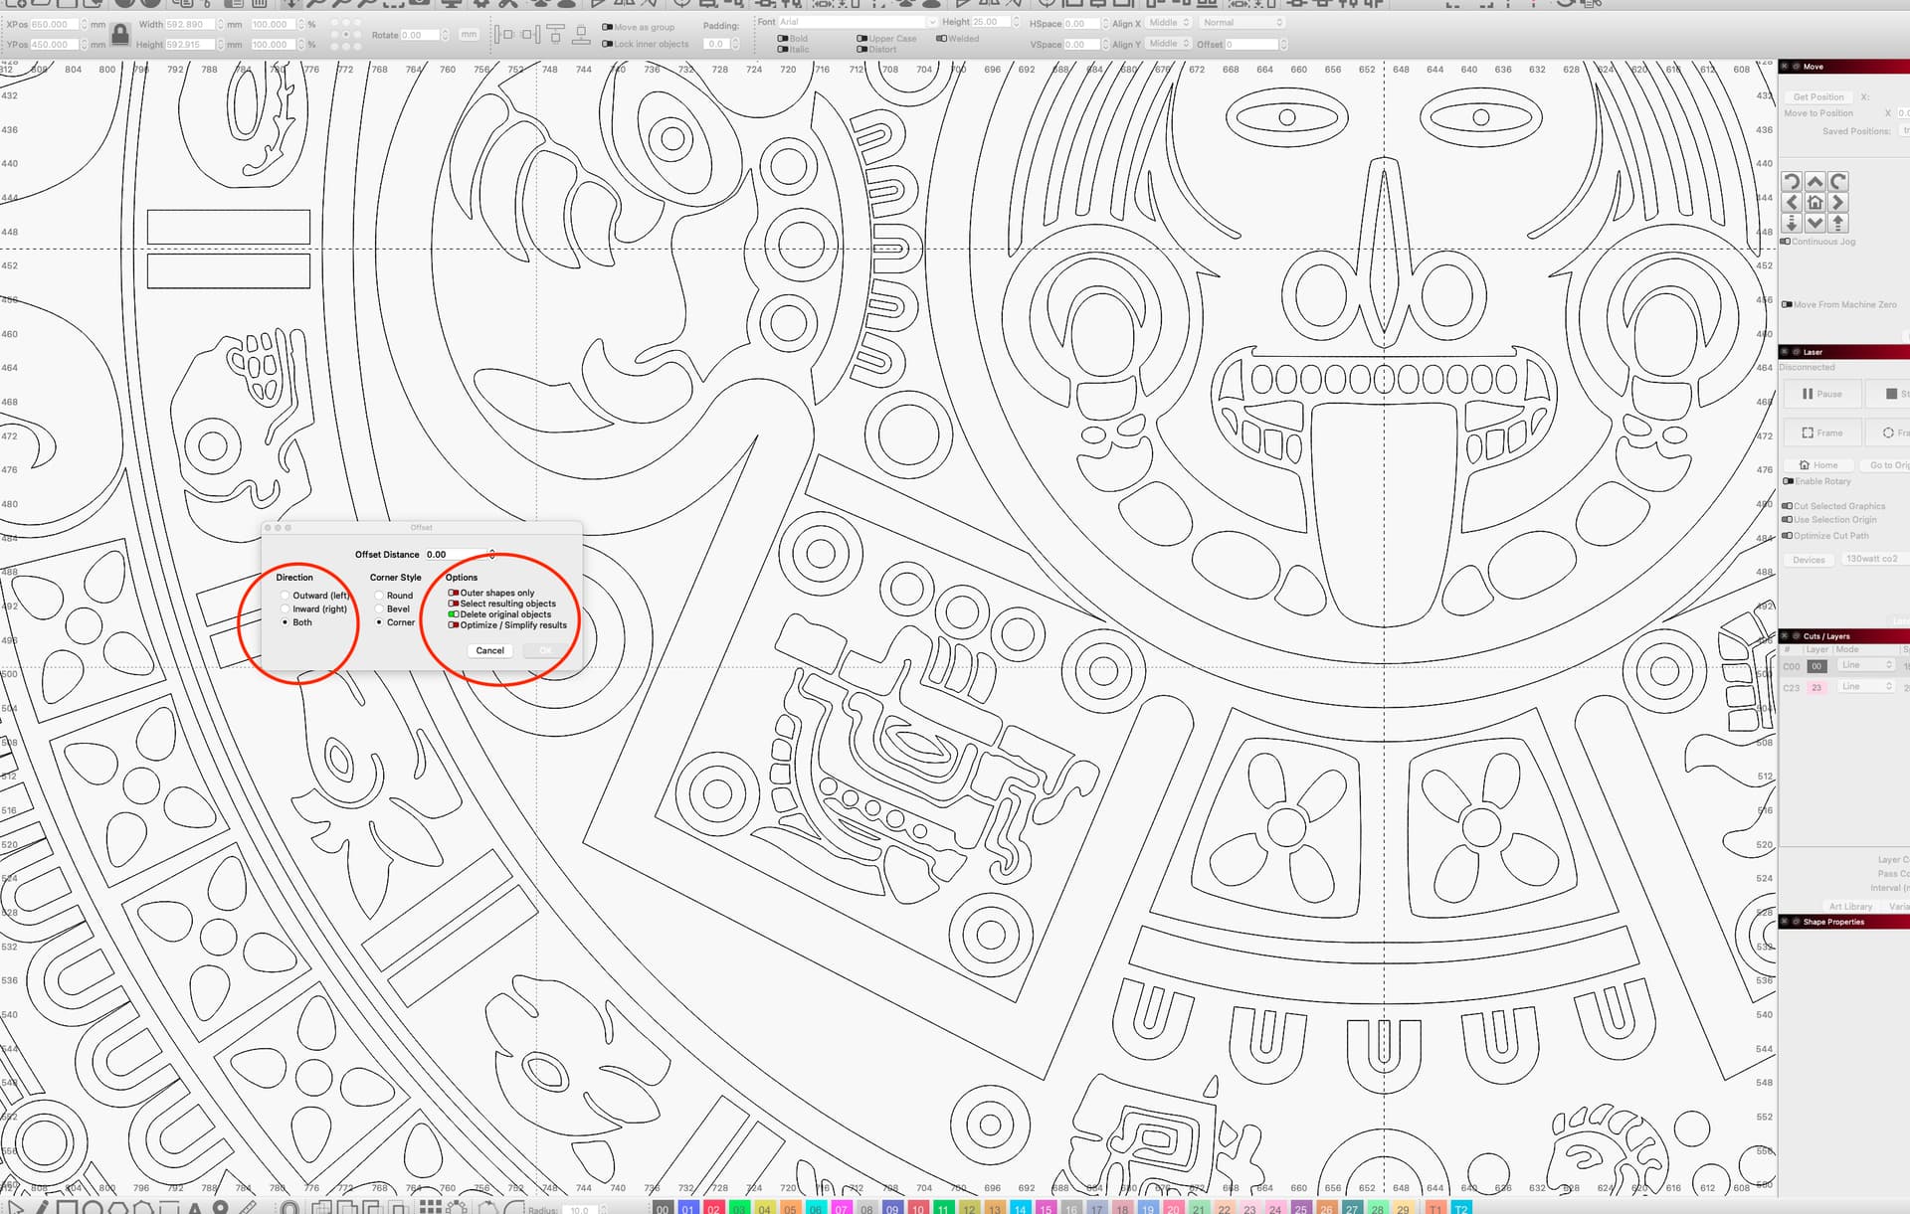
Task: Click the rotate clockwise jog icon
Action: point(1837,182)
